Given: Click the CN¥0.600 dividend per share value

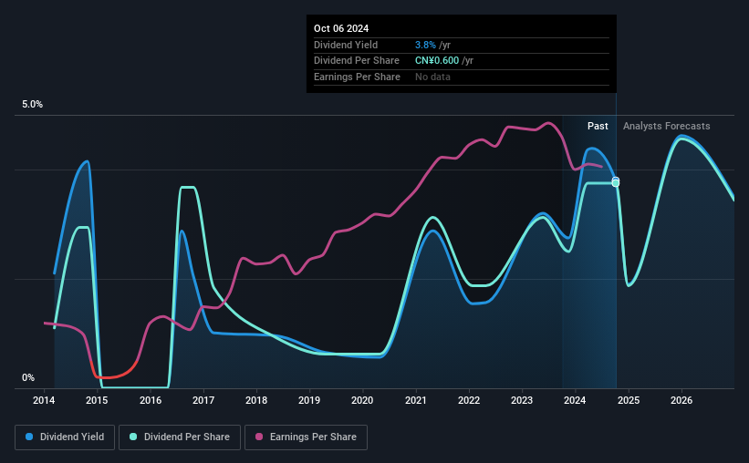Looking at the screenshot, I should point(437,61).
